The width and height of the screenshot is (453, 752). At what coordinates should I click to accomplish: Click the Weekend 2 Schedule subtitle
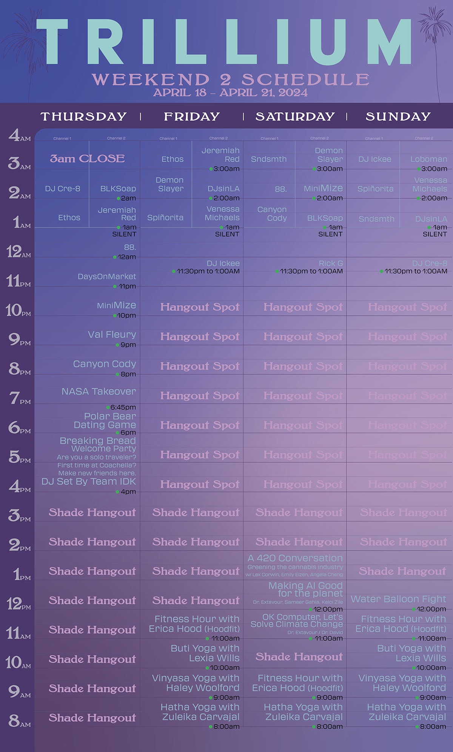pyautogui.click(x=230, y=79)
